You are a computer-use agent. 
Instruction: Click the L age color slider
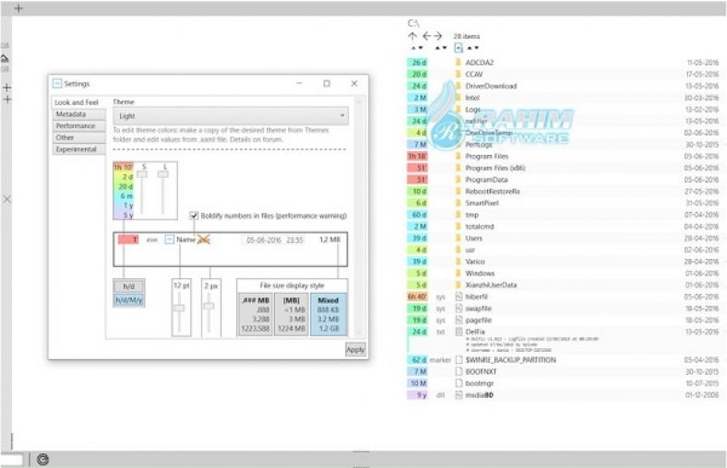coord(163,174)
